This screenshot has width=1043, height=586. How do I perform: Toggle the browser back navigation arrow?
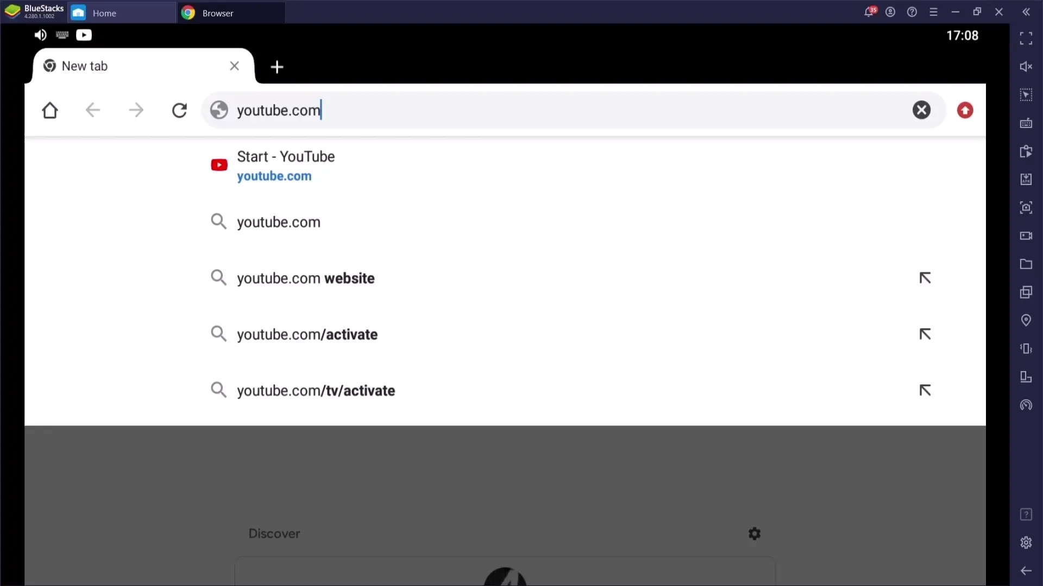point(93,110)
